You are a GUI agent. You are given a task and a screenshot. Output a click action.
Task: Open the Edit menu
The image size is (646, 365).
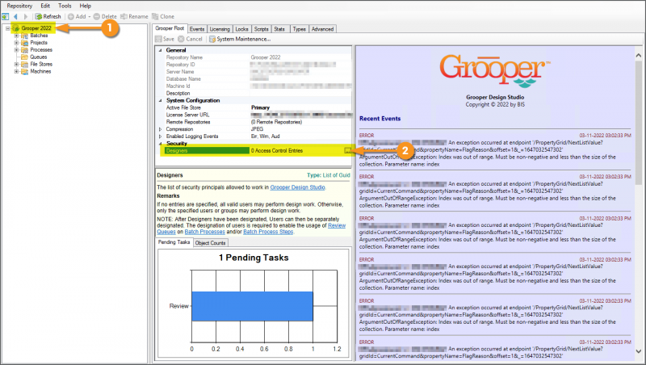45,6
